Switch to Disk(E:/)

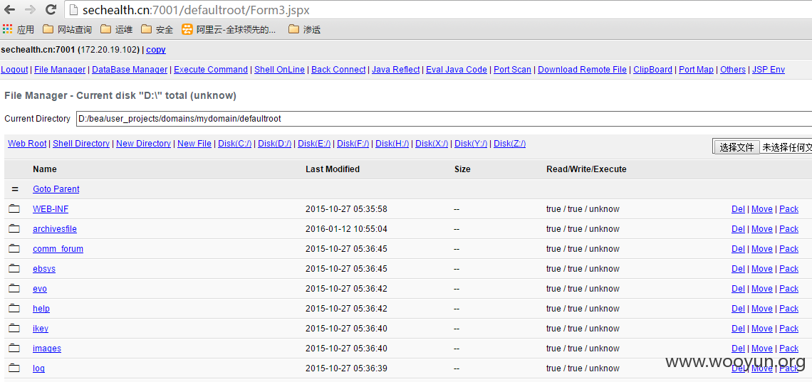tap(314, 143)
